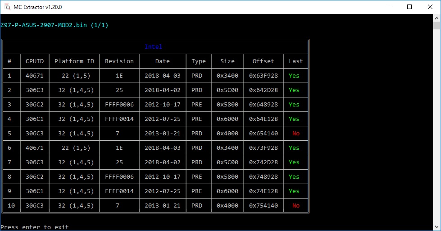Click CPUID 306C2 in row 8

pyautogui.click(x=35, y=176)
